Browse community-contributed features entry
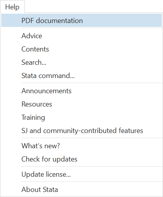Viewport: 163px width, 197px height. point(81,131)
